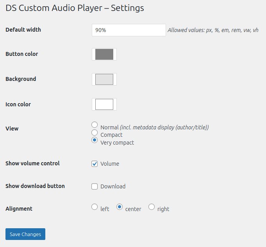
Task: Open the Background color picker swatch
Action: pos(104,79)
